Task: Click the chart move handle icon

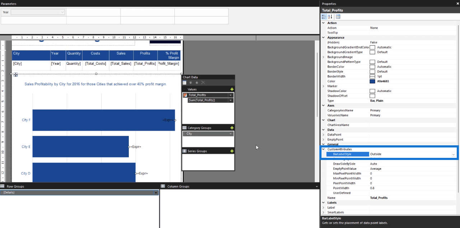Action: [x=15, y=74]
